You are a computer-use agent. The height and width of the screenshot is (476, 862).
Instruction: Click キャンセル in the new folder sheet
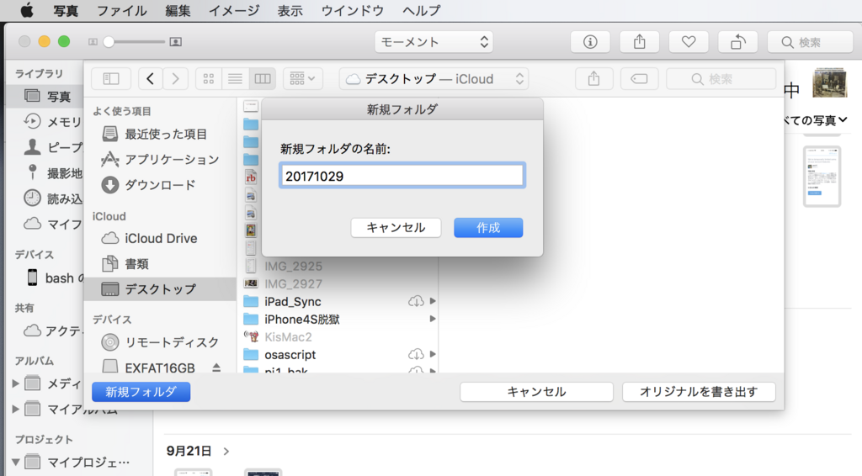[x=396, y=227]
